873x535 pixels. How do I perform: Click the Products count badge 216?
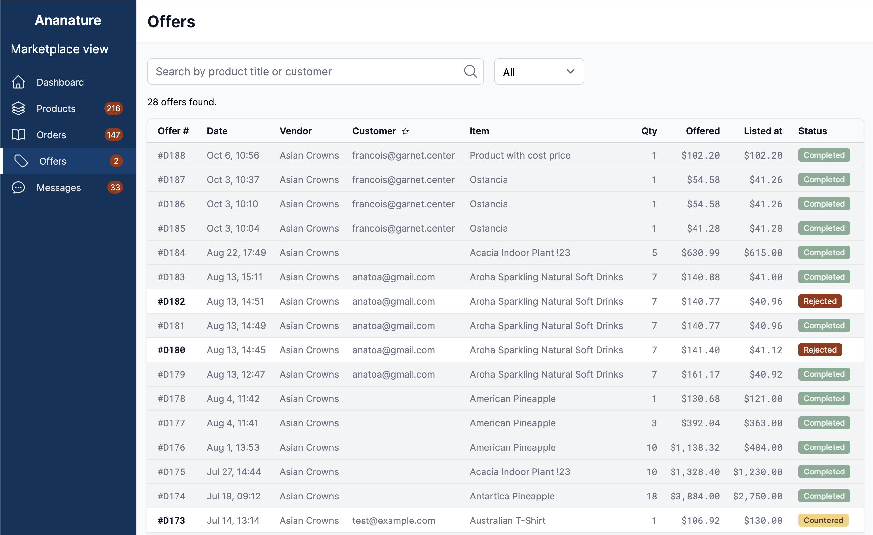tap(113, 108)
